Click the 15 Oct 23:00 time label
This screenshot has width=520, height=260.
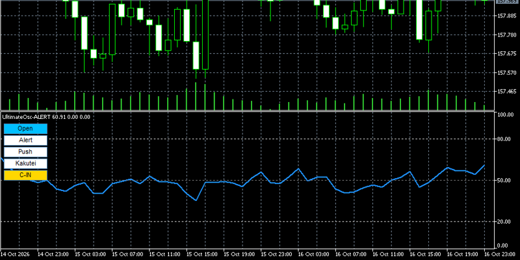(x=277, y=254)
